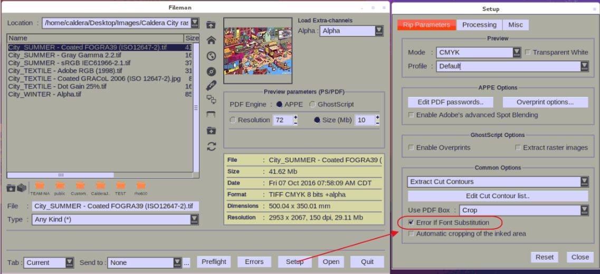Uncheck Error If Font Substitution
Viewport: 600px width, 274px height.
(x=411, y=222)
